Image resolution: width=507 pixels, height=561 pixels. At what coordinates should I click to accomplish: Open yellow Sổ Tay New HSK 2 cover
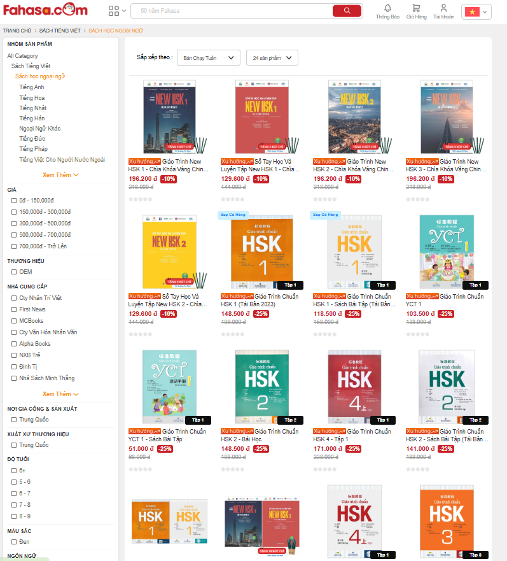pos(169,252)
